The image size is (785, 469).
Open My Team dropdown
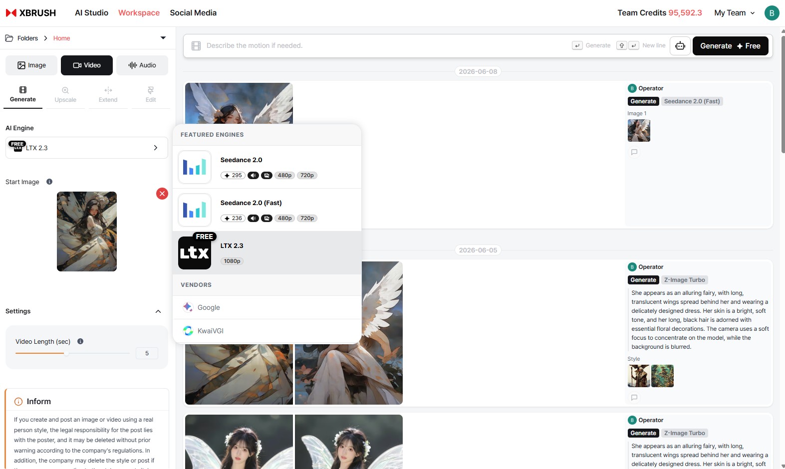(734, 13)
